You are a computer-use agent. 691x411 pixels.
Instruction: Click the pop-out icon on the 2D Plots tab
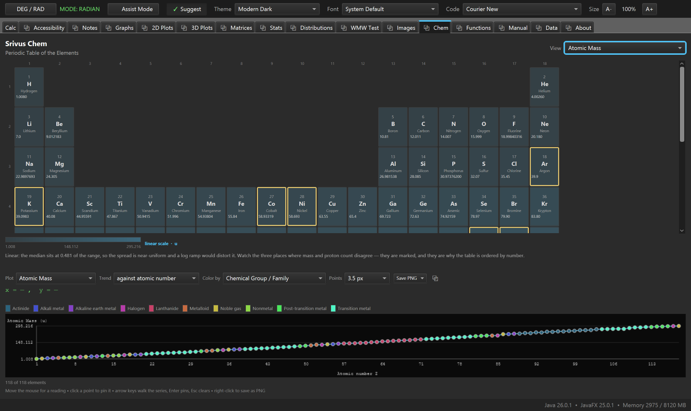point(145,28)
